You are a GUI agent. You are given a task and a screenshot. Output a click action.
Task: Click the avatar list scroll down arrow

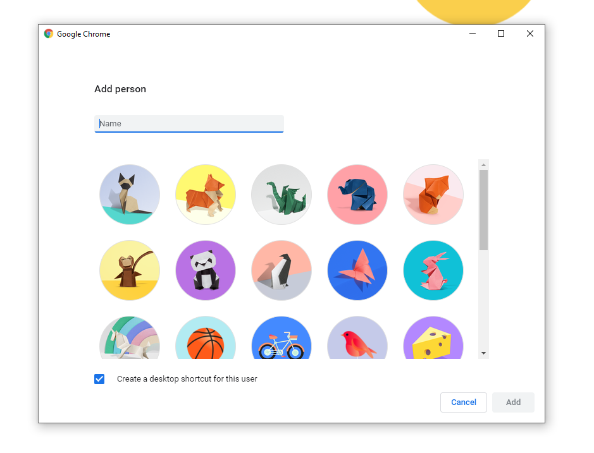click(483, 353)
